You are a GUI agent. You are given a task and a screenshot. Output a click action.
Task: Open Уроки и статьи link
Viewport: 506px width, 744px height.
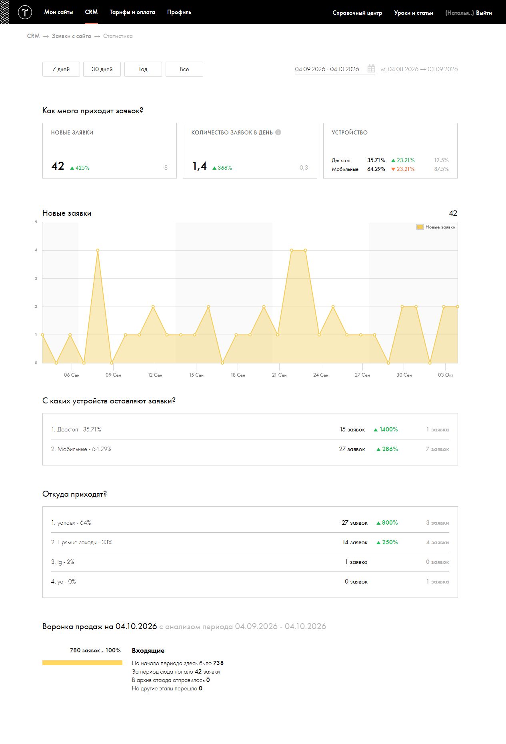click(414, 13)
